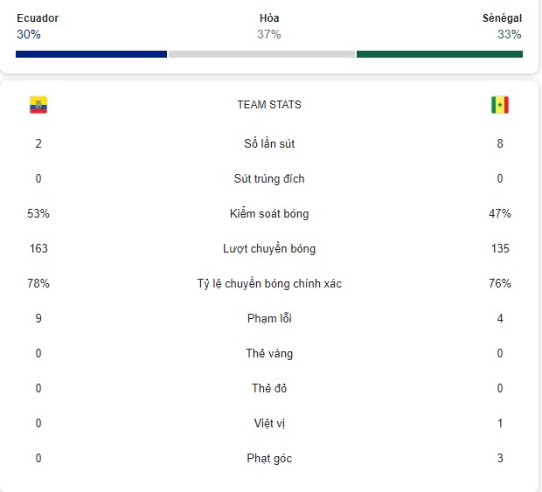Click the Senegal flag icon
The width and height of the screenshot is (542, 492).
[x=500, y=105]
